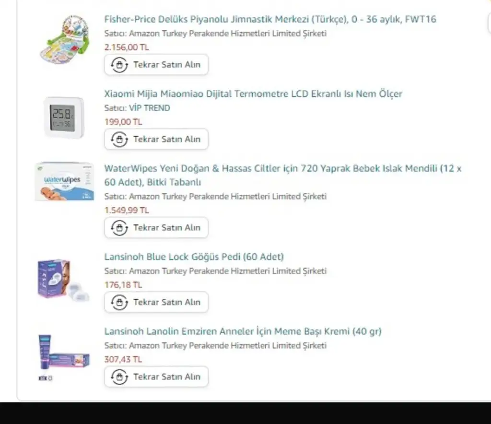Open Lansinoh Lanolin Meme Başı Kremi link
491x424 pixels.
click(243, 331)
